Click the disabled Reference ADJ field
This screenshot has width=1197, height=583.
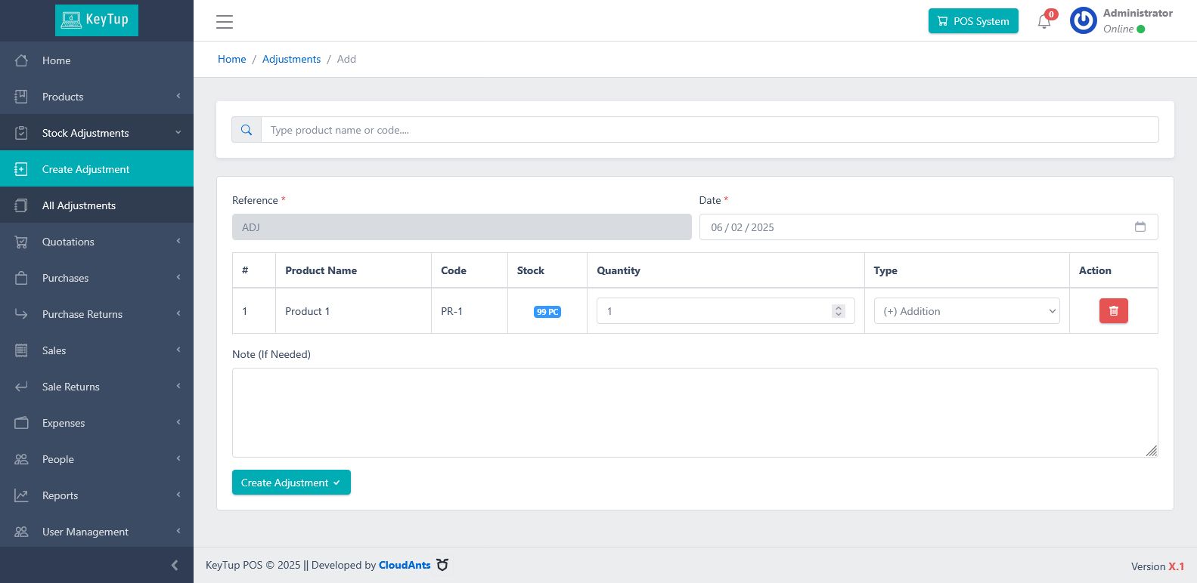pos(462,227)
